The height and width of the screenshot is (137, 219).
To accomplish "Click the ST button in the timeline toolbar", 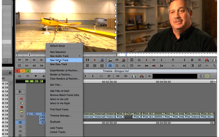I will coord(109,76).
